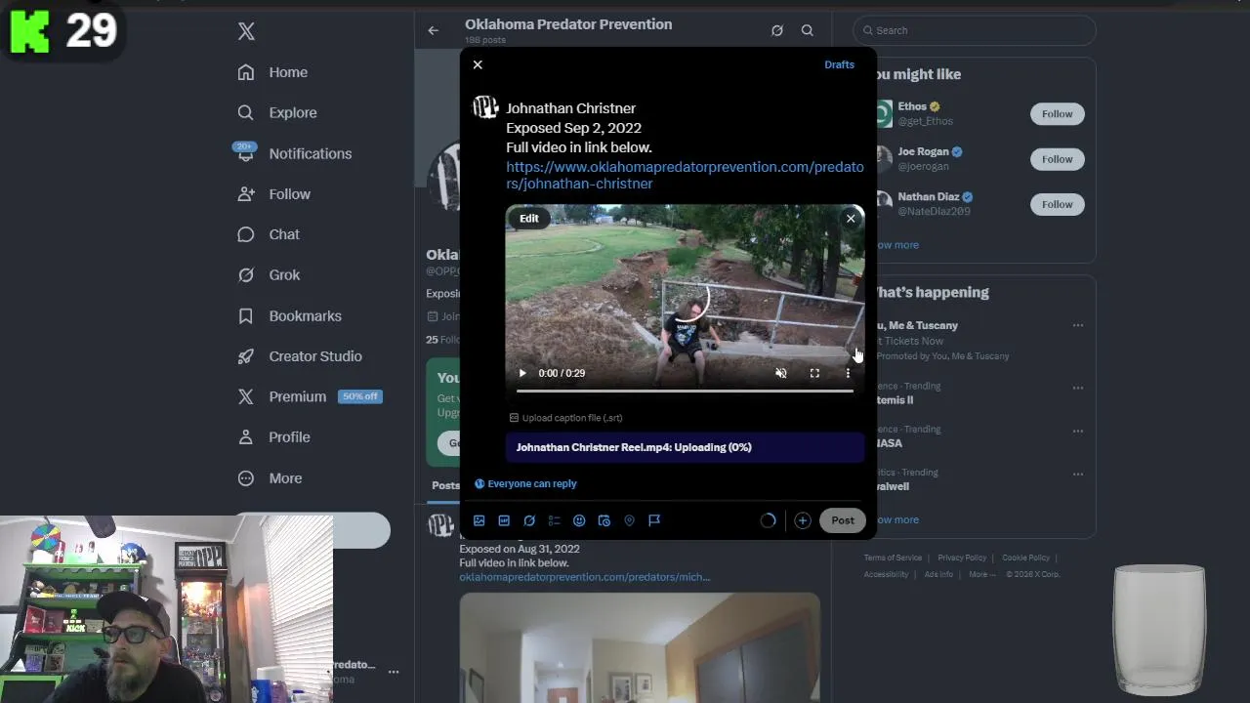Change Everyone can reply setting
This screenshot has height=703, width=1250.
click(x=525, y=483)
